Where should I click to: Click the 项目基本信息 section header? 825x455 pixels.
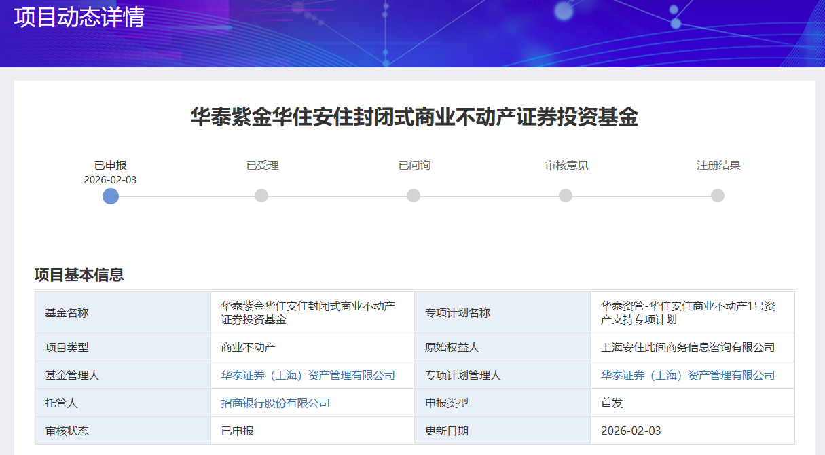tap(79, 275)
